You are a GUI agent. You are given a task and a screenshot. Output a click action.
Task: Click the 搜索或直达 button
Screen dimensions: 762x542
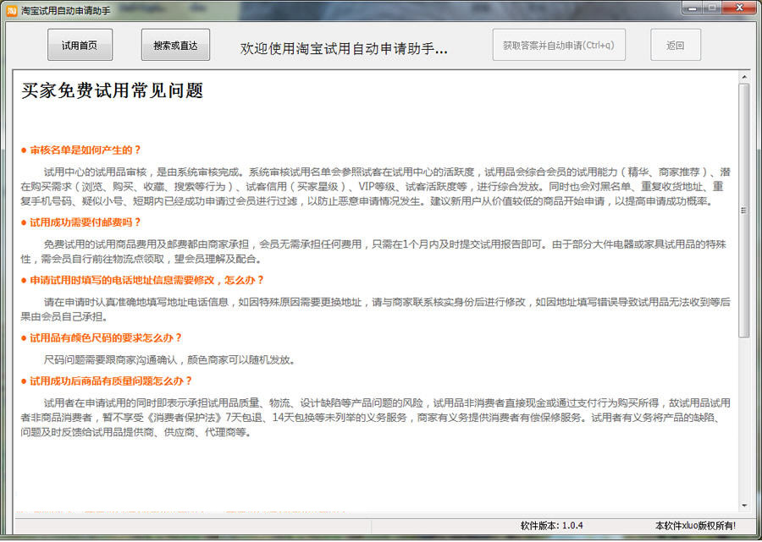point(175,45)
